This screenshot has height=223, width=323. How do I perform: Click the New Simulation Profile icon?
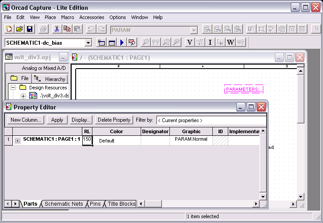click(101, 42)
